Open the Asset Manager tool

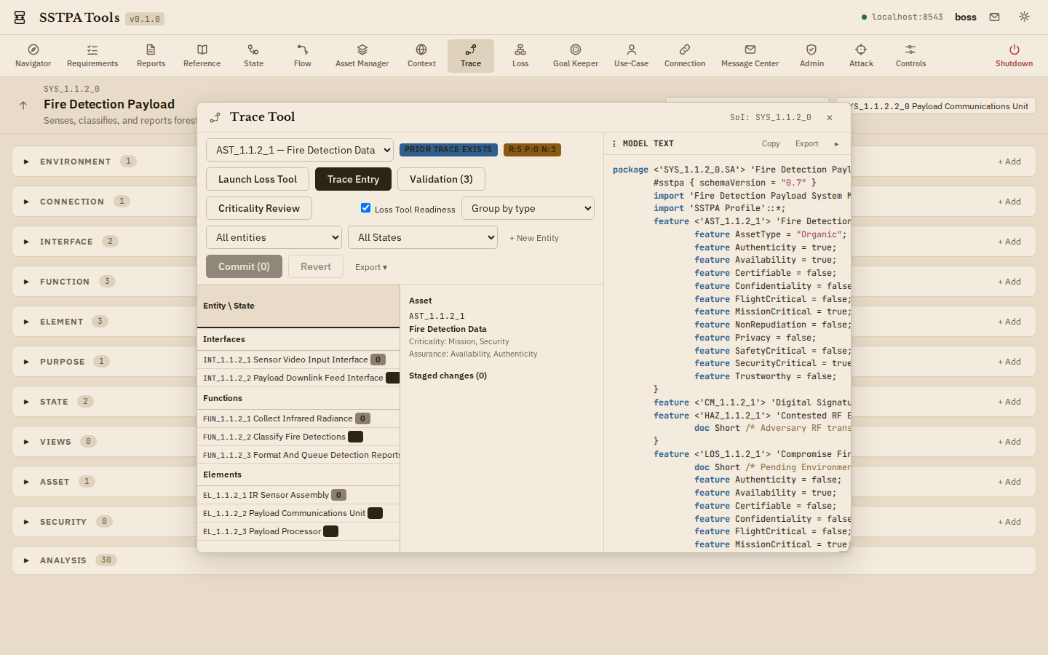tap(362, 56)
